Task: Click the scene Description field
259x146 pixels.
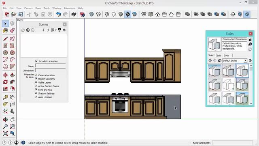Action: tap(50, 70)
